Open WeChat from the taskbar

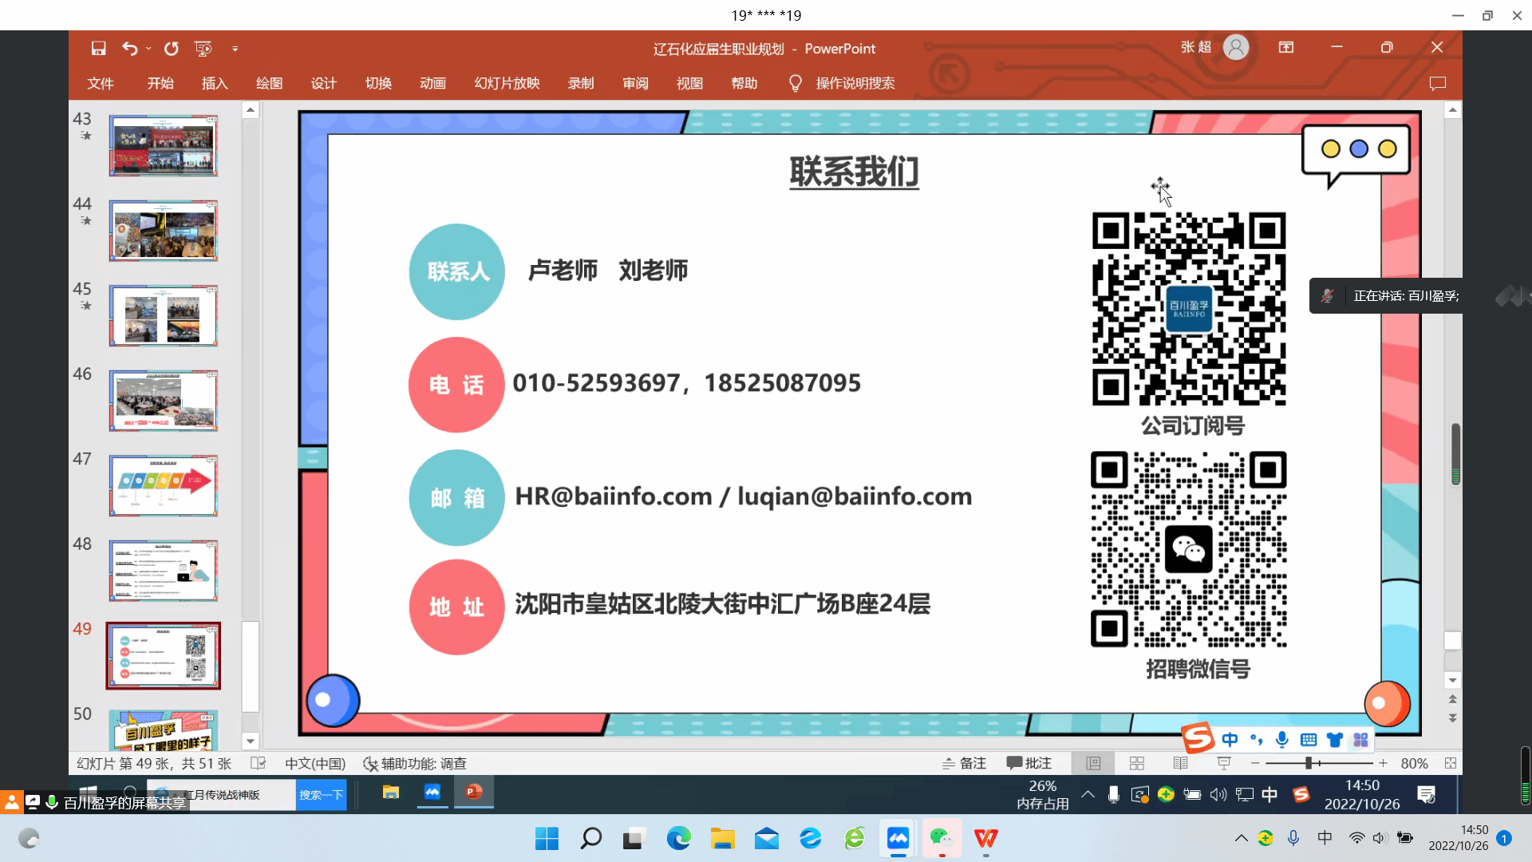[942, 839]
